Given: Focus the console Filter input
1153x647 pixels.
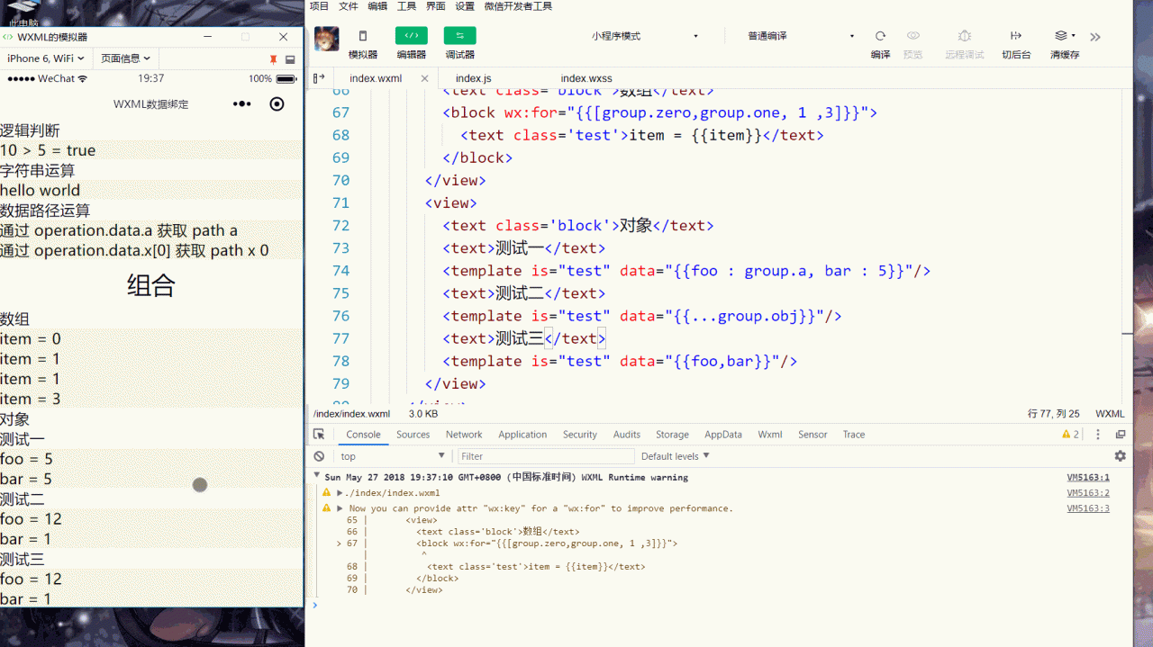Looking at the screenshot, I should [546, 456].
